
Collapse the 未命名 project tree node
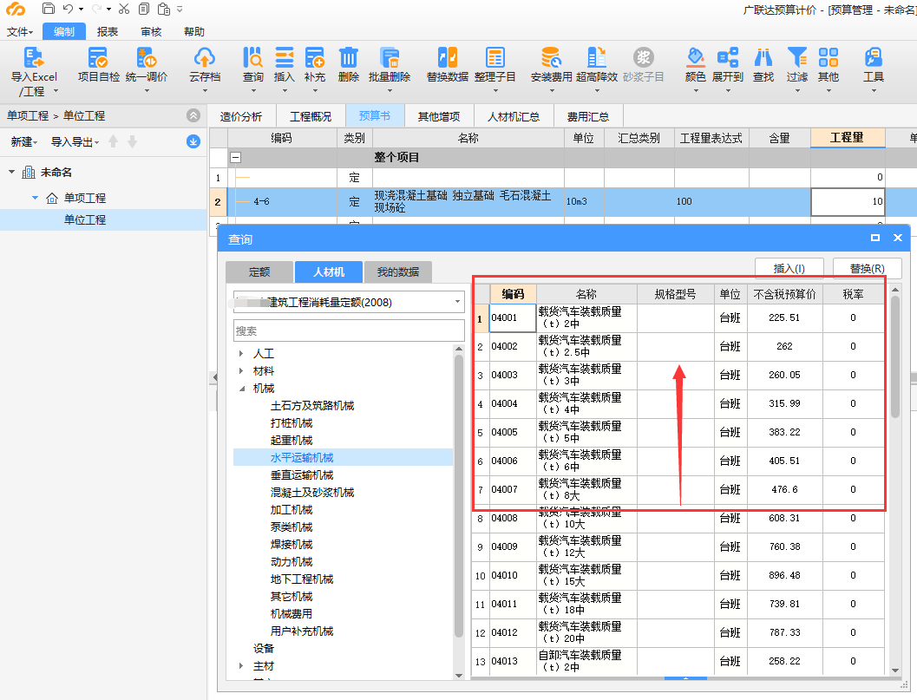11,172
